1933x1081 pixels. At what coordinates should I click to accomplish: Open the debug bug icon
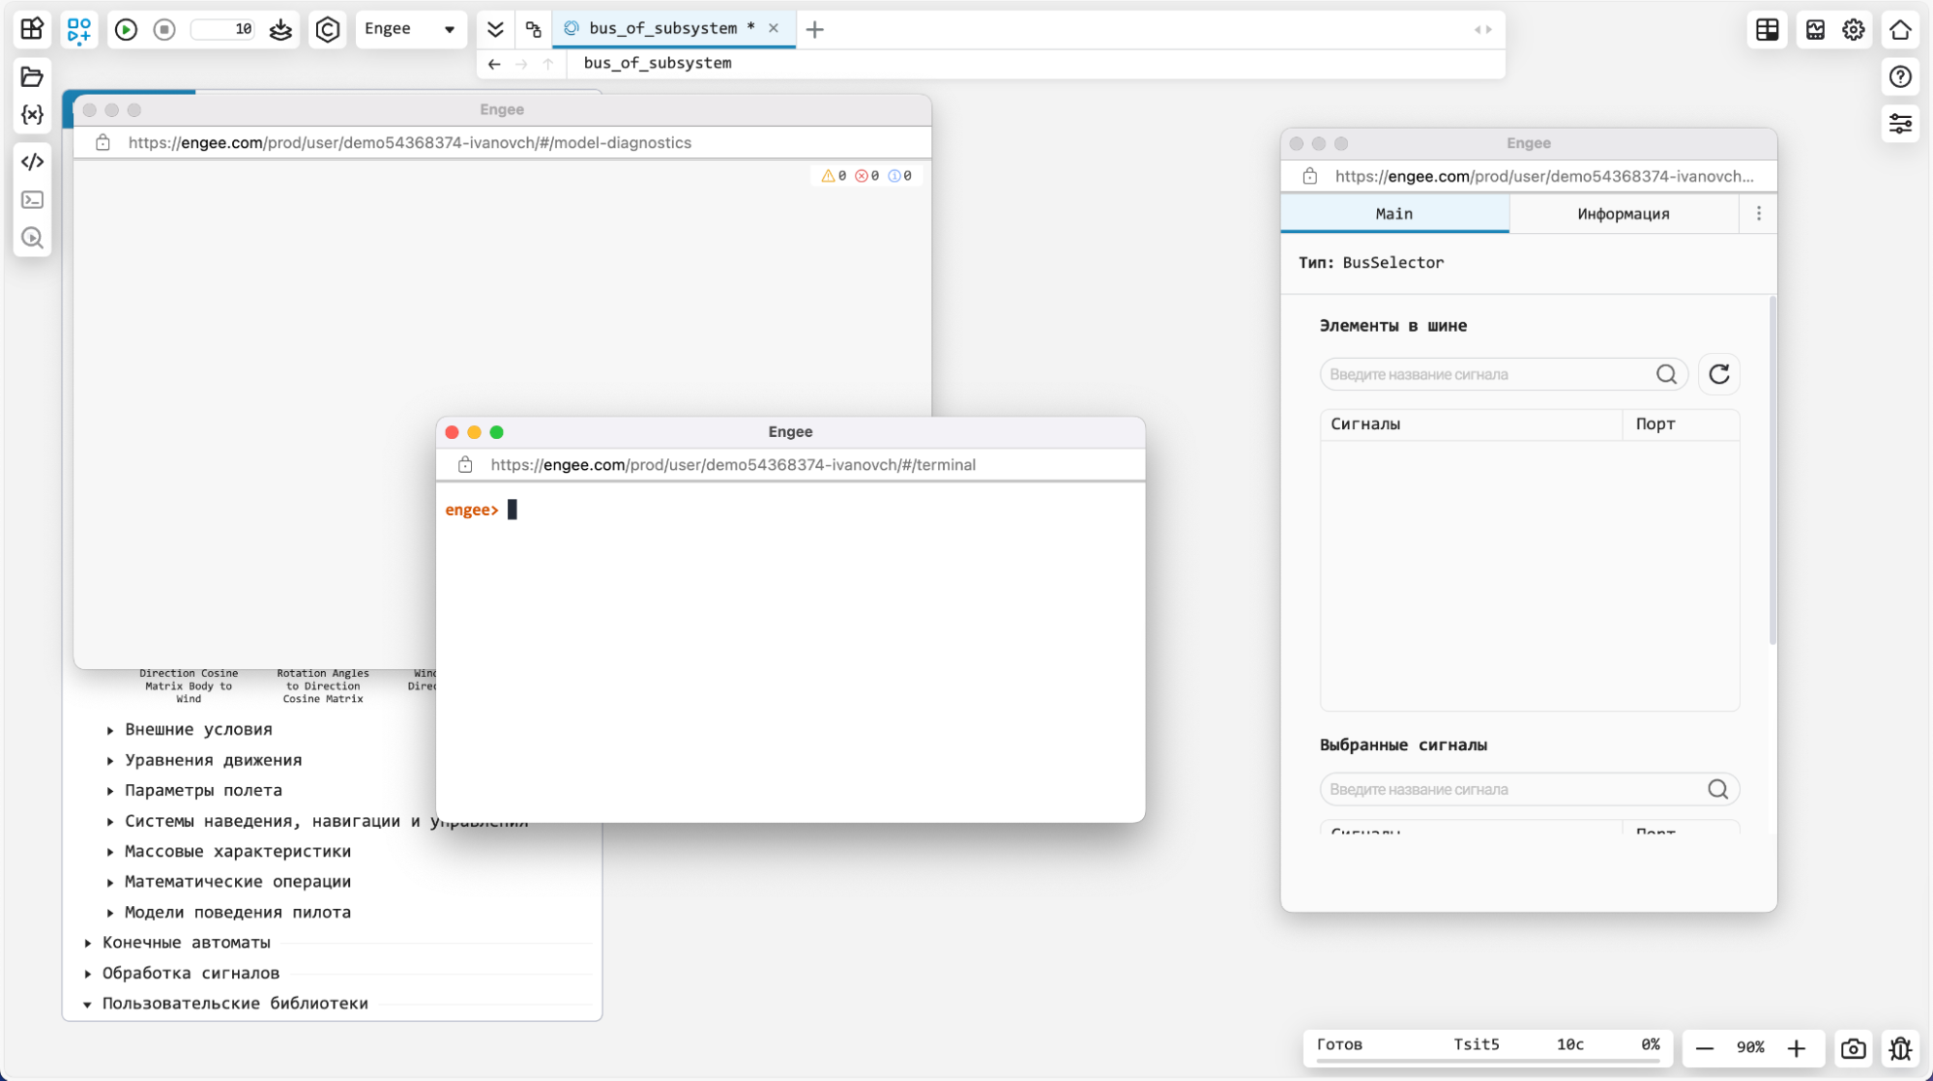pos(1900,1048)
